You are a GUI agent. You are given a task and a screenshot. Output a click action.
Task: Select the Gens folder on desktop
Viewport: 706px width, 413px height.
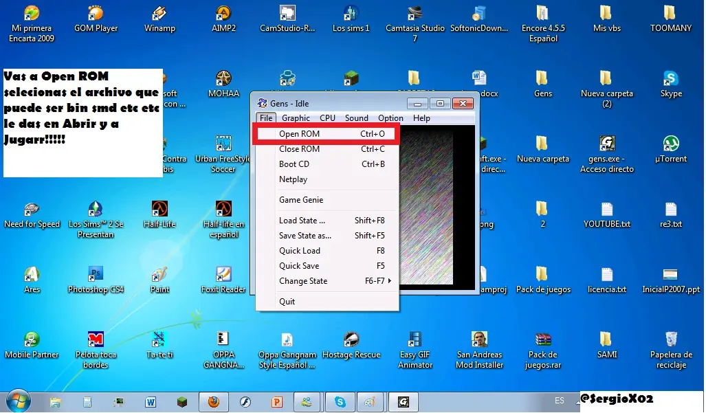(543, 85)
